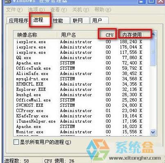
Task: Select the CCProxy.exe process row
Action: pos(82,110)
